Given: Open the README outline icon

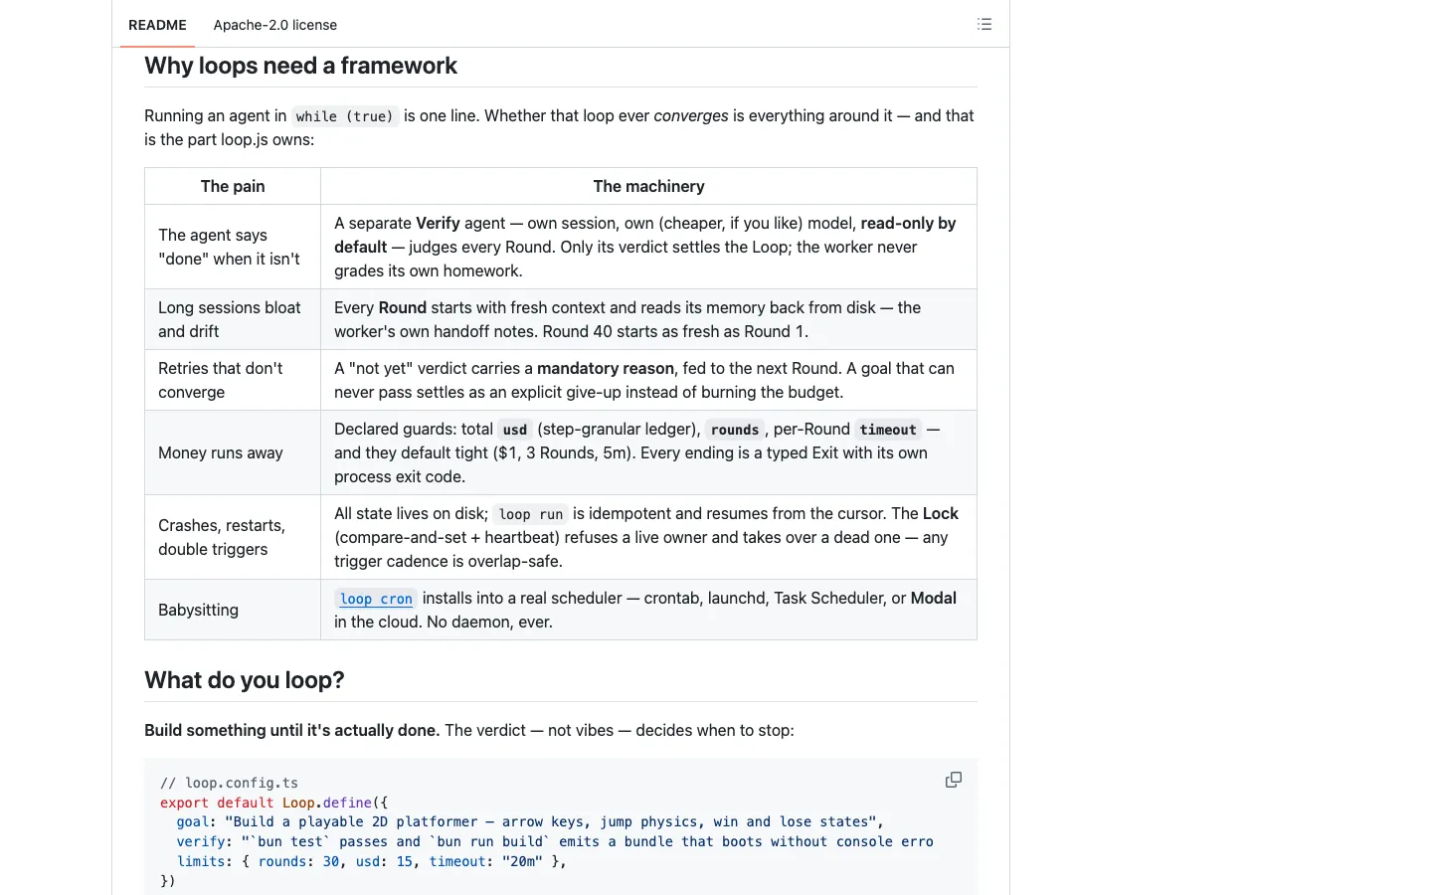Looking at the screenshot, I should [x=984, y=24].
